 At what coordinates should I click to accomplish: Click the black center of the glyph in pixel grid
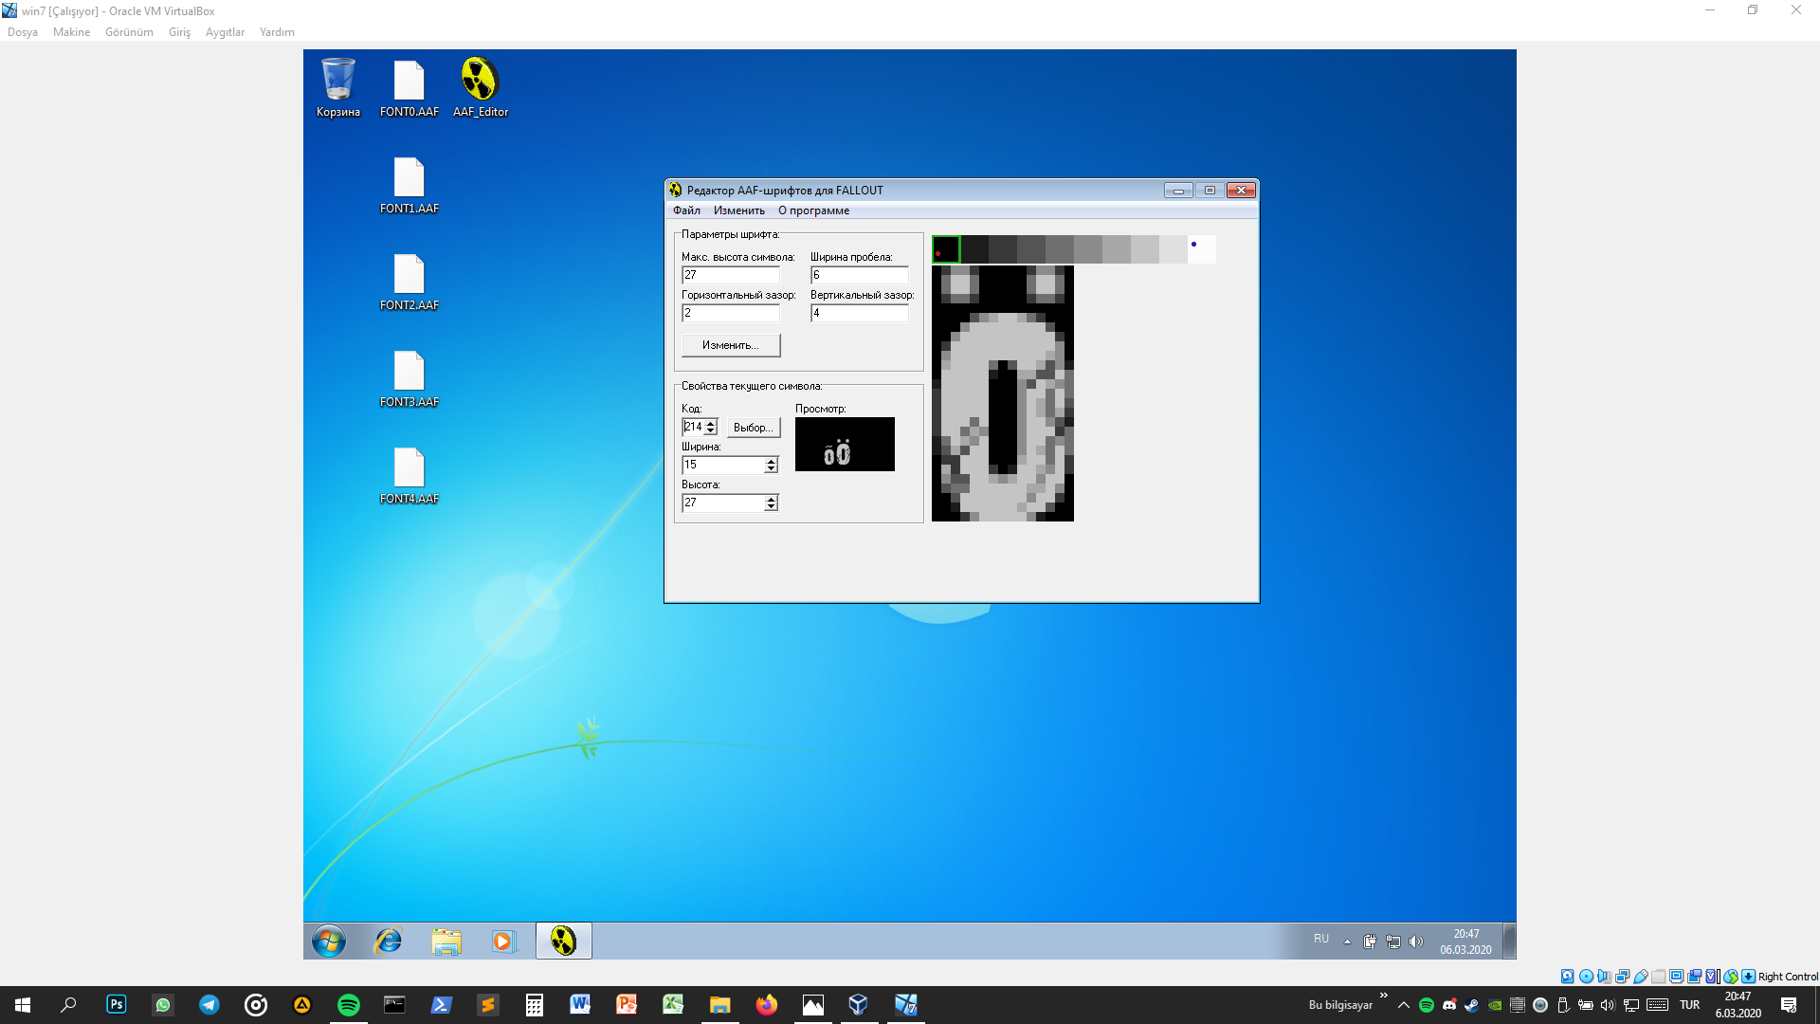click(1003, 417)
